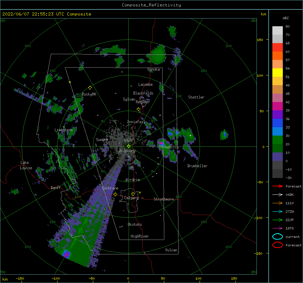The height and width of the screenshot is (283, 303).
Task: Click the yellow diamond marker below Cochrane
Action: (115, 194)
